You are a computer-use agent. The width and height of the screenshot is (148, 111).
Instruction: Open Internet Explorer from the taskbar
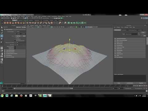[x=12, y=96]
